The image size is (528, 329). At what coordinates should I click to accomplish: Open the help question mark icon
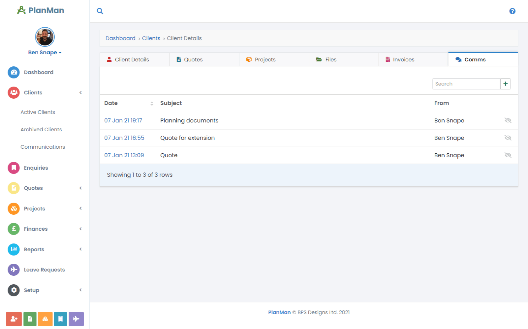[x=512, y=11]
